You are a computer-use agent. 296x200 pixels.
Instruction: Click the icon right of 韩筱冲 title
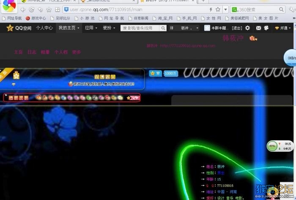tap(253, 39)
